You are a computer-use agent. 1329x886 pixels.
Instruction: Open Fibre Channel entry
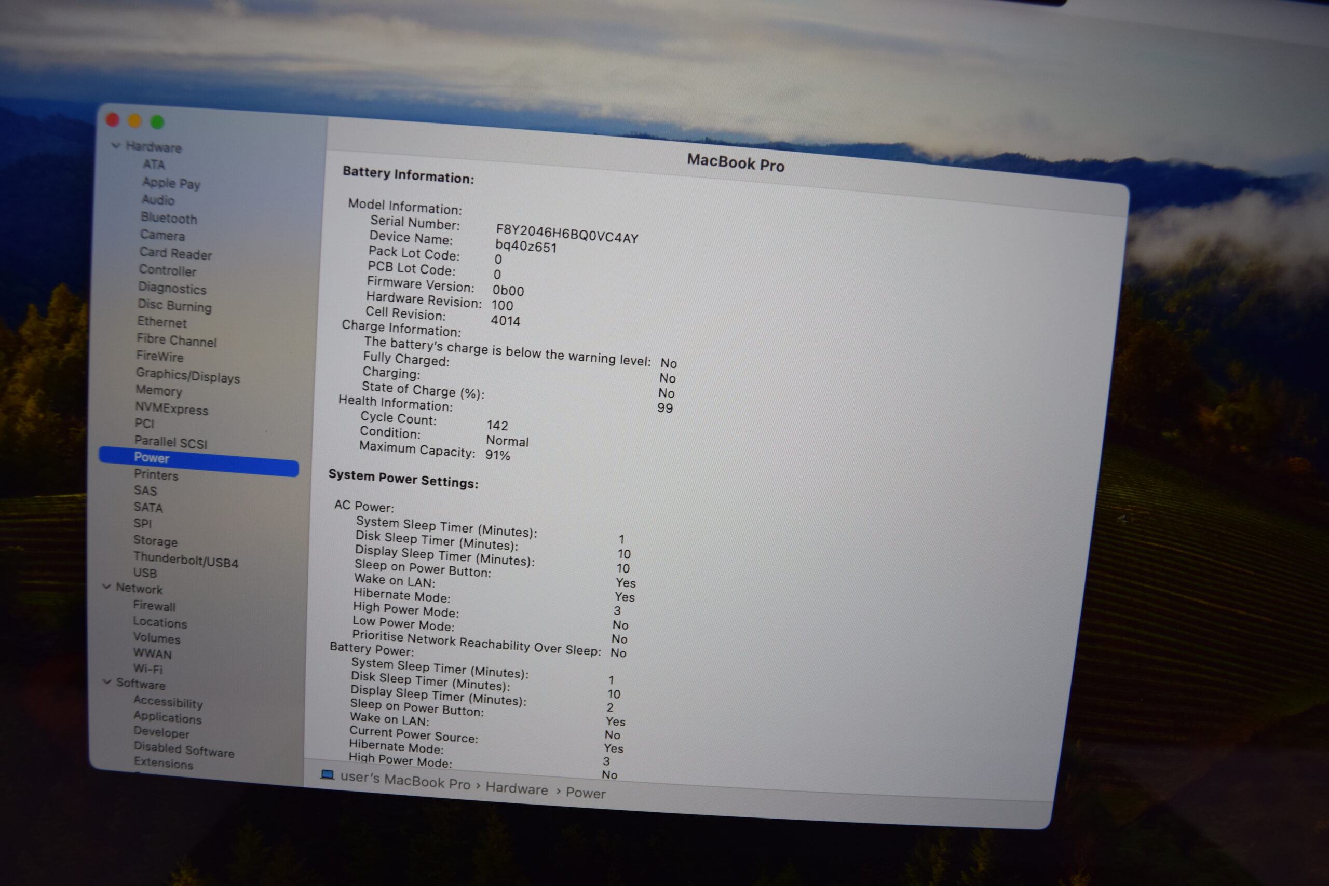tap(177, 340)
